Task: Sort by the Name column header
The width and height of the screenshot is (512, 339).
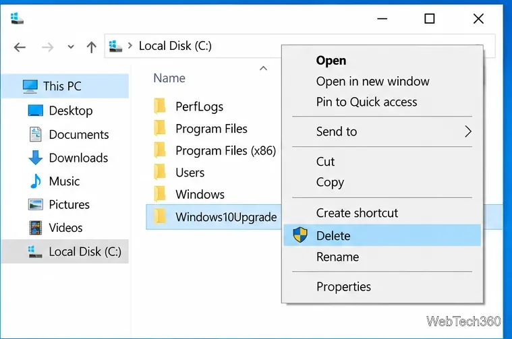Action: coord(169,78)
